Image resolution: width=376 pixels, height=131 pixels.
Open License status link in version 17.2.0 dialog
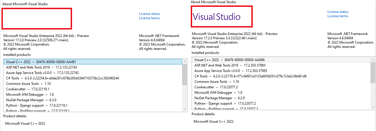(x=338, y=12)
